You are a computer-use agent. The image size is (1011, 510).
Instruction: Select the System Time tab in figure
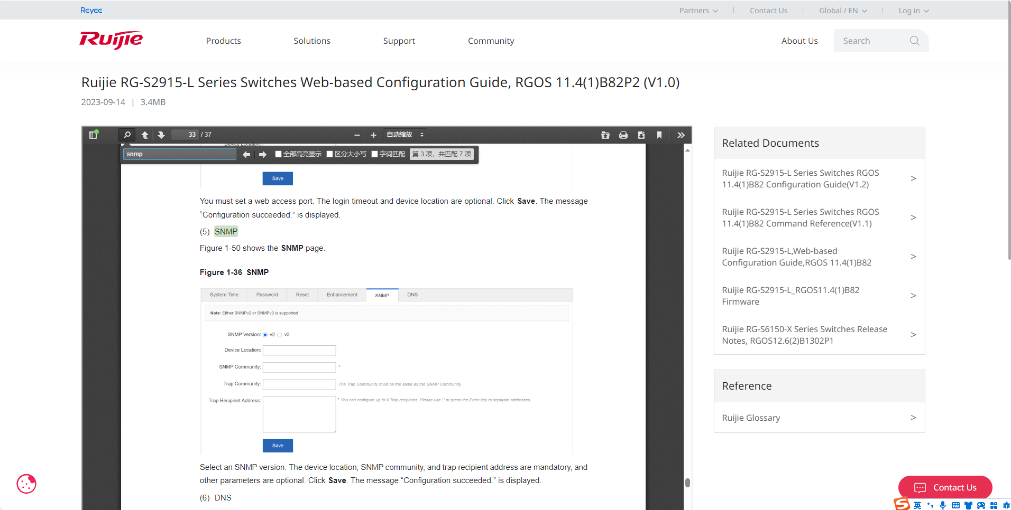[x=224, y=295]
